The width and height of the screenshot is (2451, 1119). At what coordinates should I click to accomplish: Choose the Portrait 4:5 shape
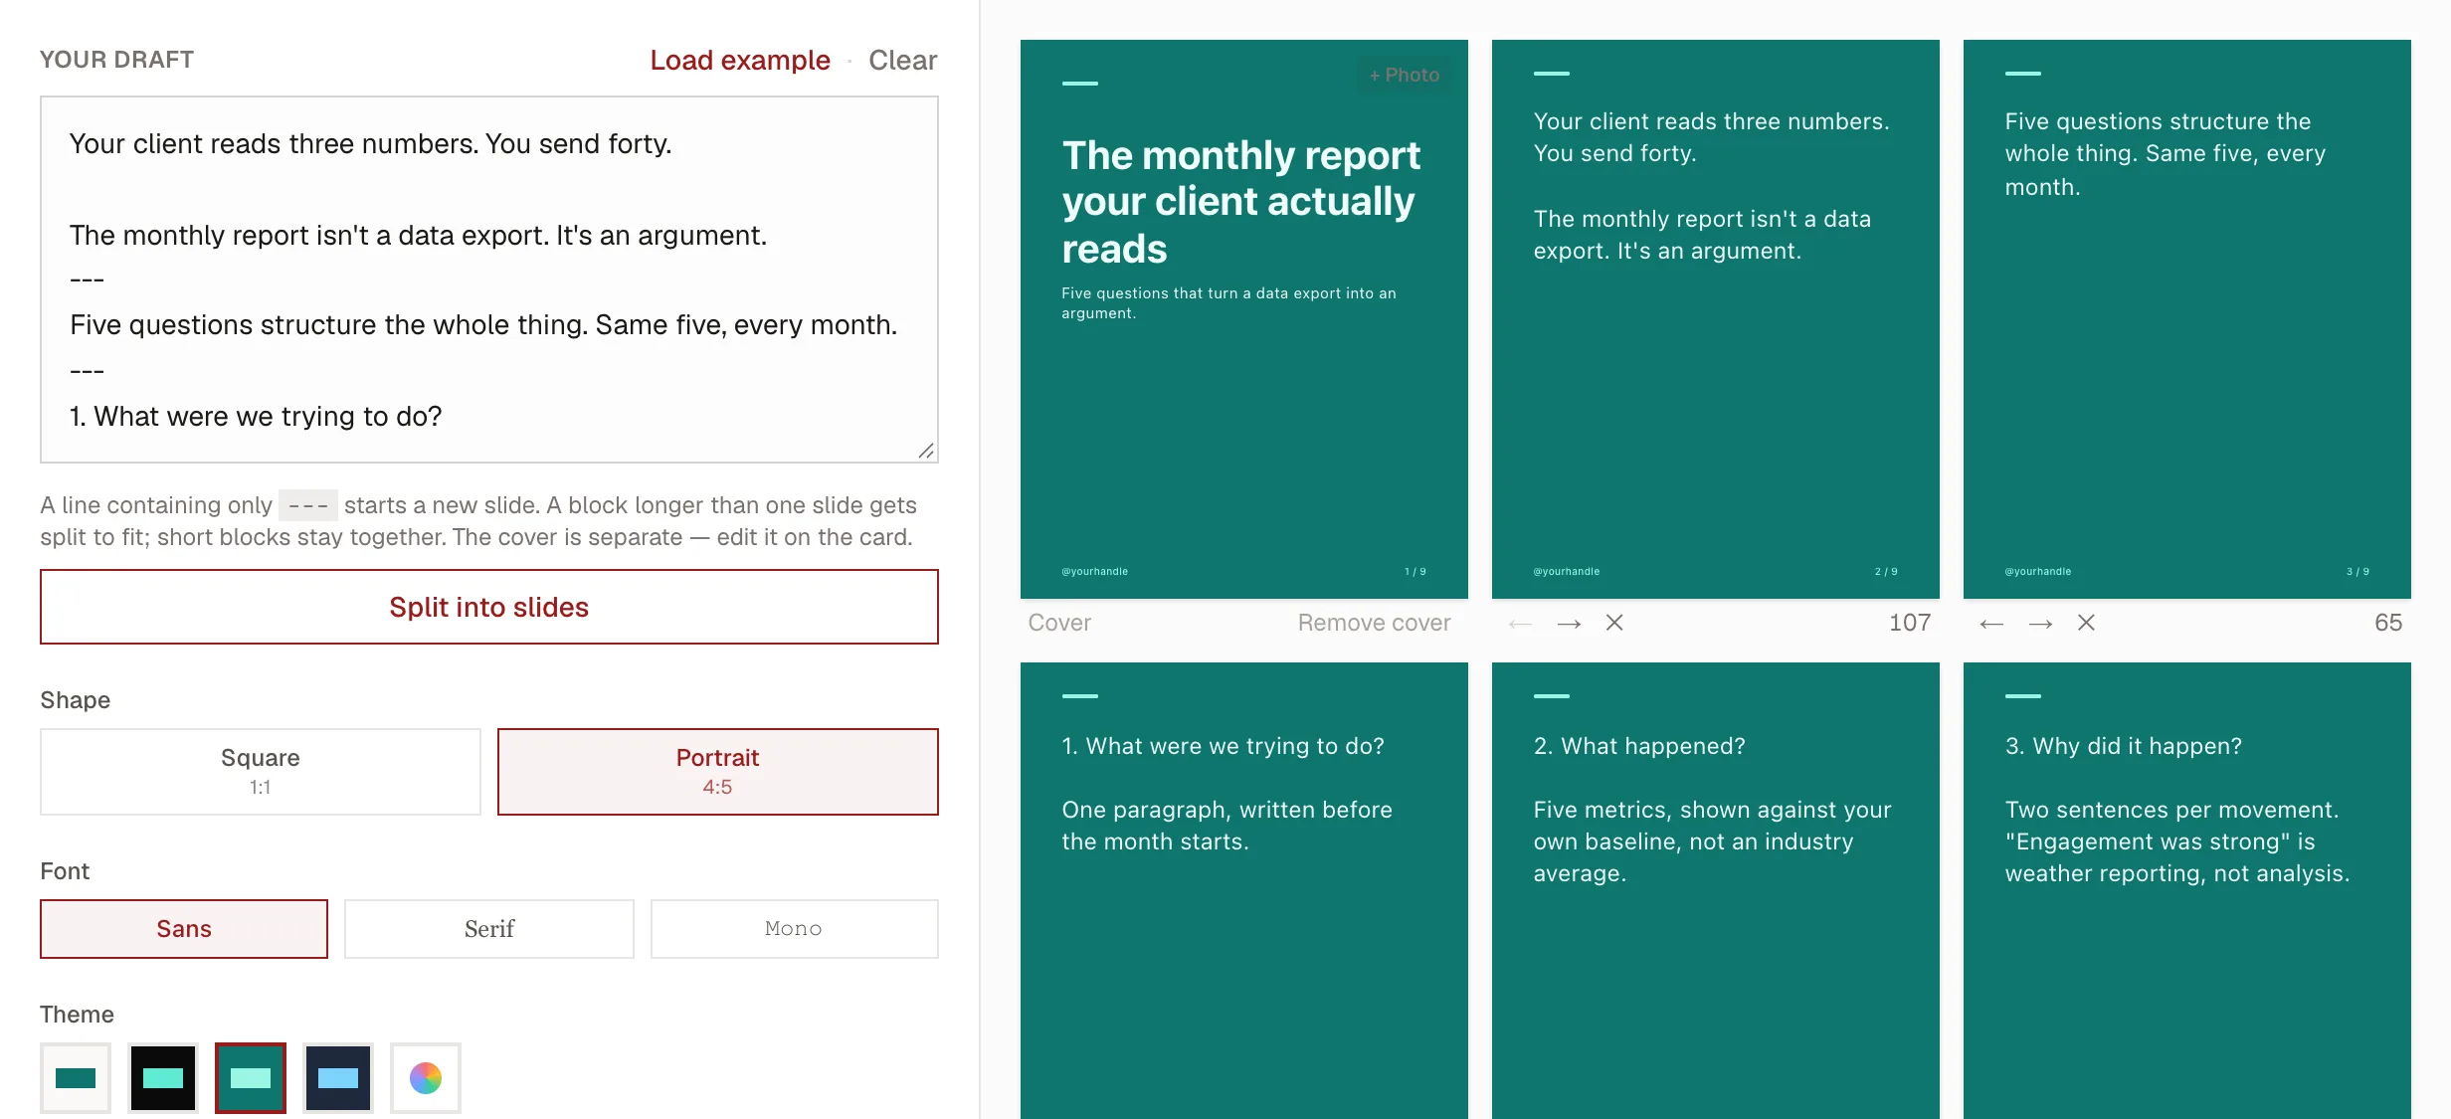718,772
